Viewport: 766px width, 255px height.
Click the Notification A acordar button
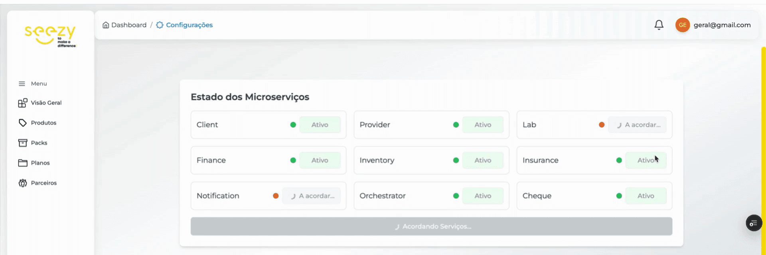coord(311,196)
